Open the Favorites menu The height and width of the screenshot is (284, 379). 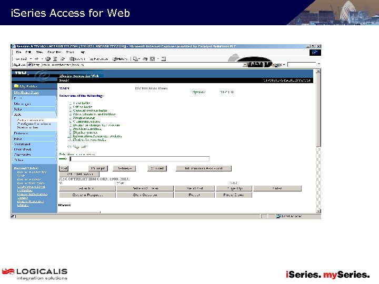point(54,52)
